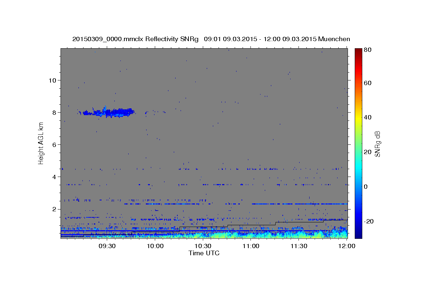Click the 'Time UTC' x-axis label

pos(204,253)
